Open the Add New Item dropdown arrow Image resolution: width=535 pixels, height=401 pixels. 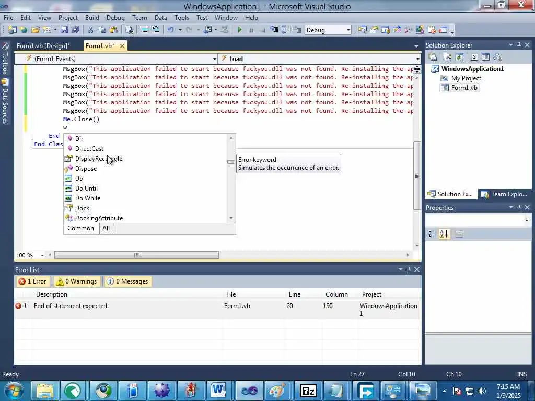coord(55,30)
